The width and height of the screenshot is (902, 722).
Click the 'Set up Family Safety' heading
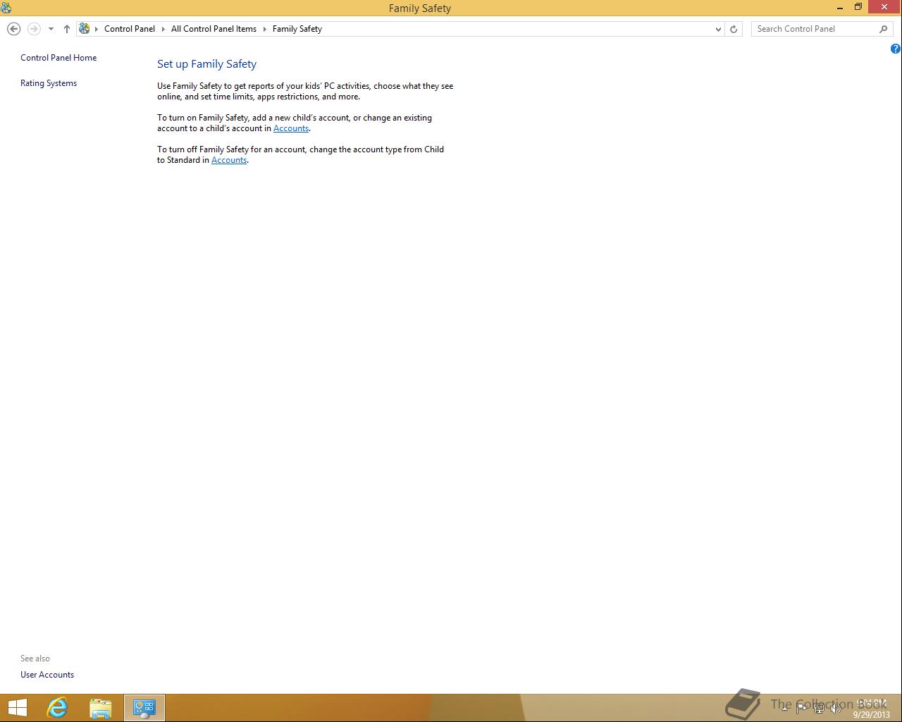click(x=206, y=64)
